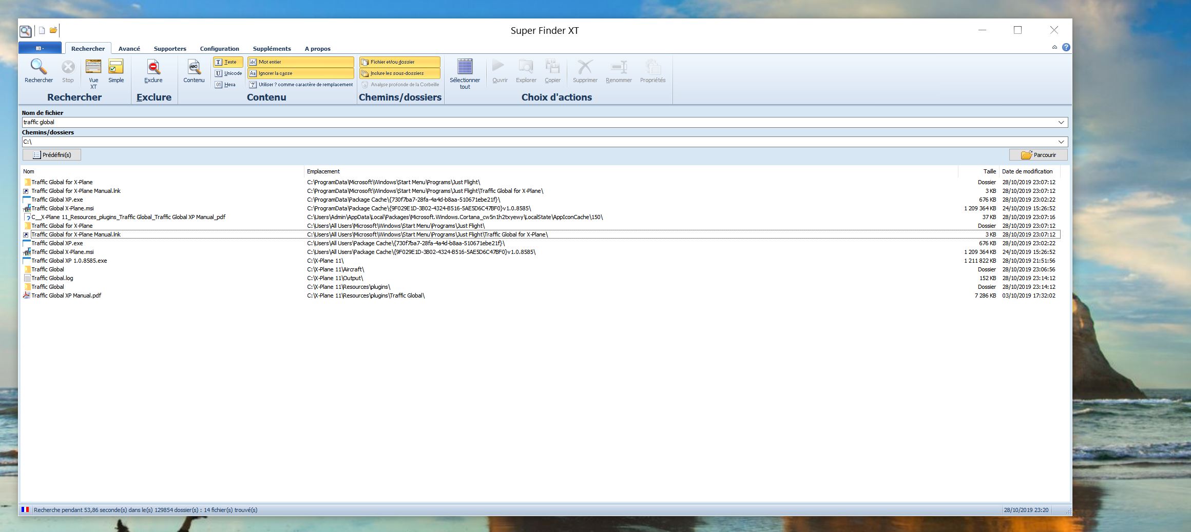
Task: Click the new document icon in title bar
Action: [x=42, y=30]
